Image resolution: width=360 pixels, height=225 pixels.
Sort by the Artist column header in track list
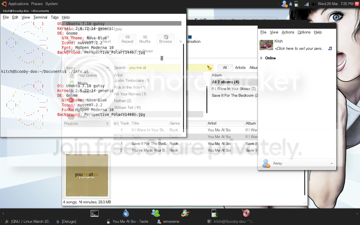click(x=225, y=123)
